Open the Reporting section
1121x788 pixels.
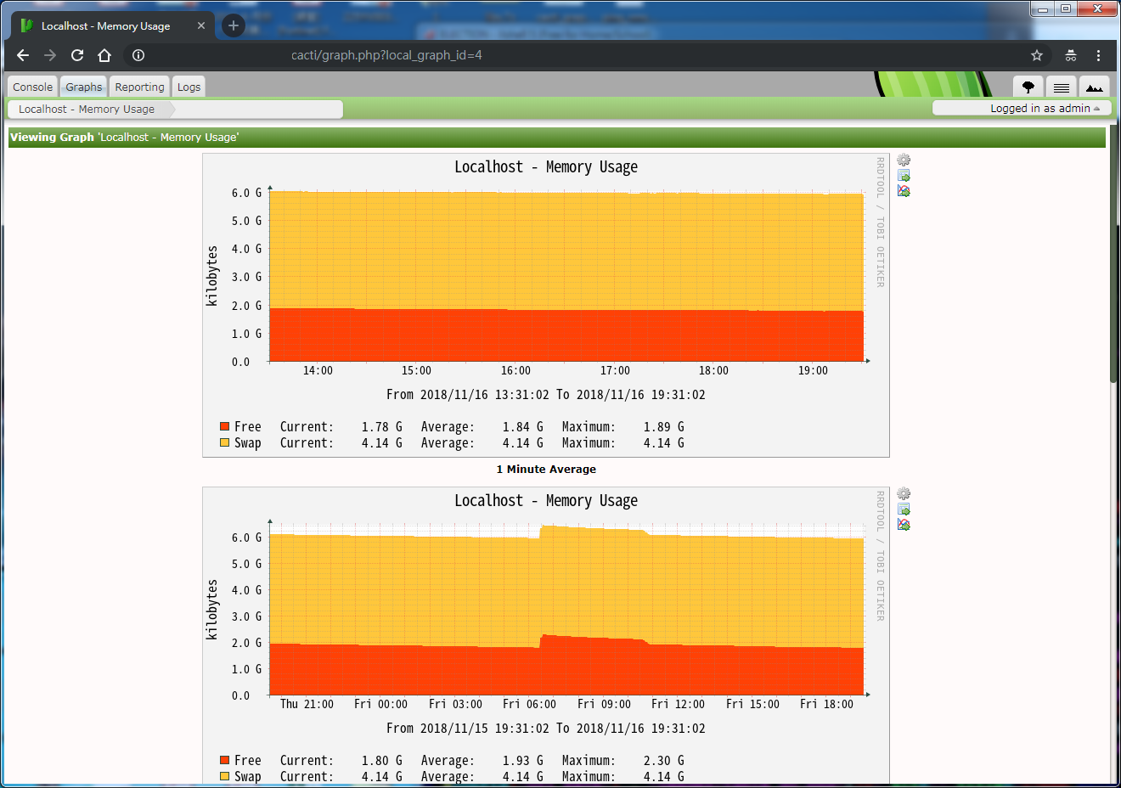139,86
